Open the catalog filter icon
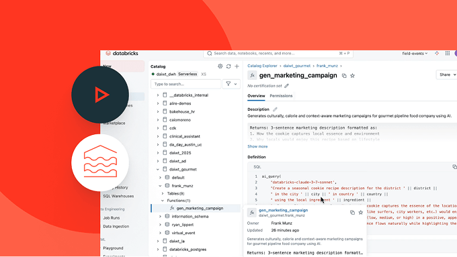Viewport: 457px width, 257px height. coord(229,84)
